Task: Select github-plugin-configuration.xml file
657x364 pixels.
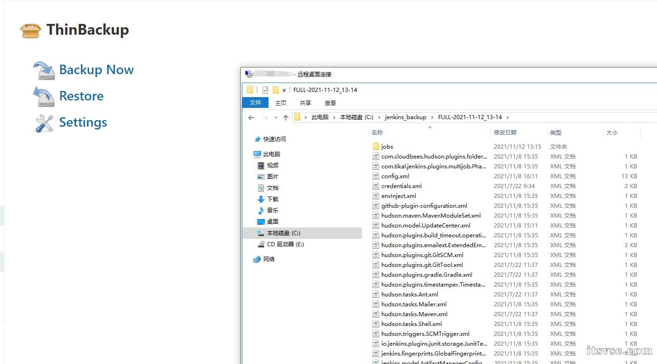Action: [x=424, y=206]
